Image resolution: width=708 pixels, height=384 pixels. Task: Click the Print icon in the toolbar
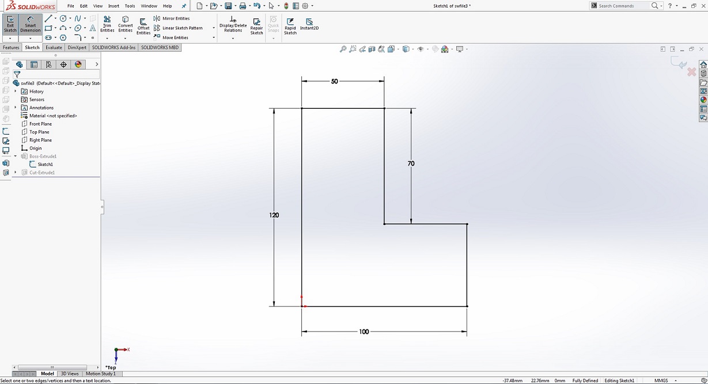(243, 6)
